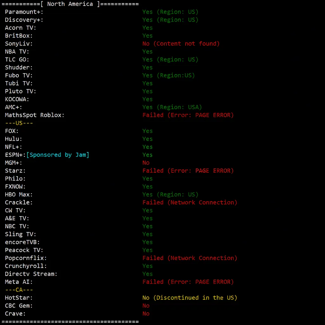Image resolution: width=325 pixels, height=325 pixels.
Task: Click the No result for CBC Gem
Action: point(146,306)
